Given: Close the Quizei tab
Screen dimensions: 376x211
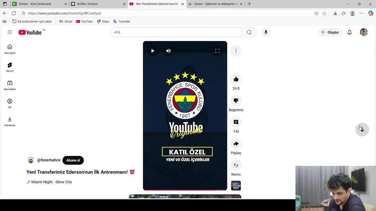Looking at the screenshot, I should tap(241, 4).
